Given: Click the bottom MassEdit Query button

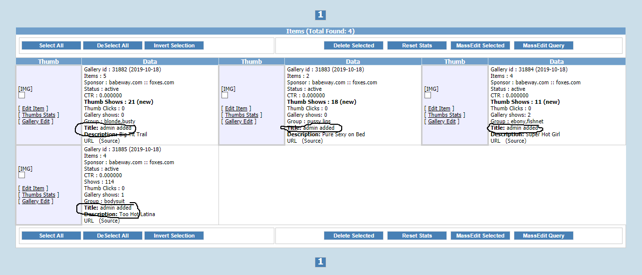Looking at the screenshot, I should pyautogui.click(x=544, y=236).
